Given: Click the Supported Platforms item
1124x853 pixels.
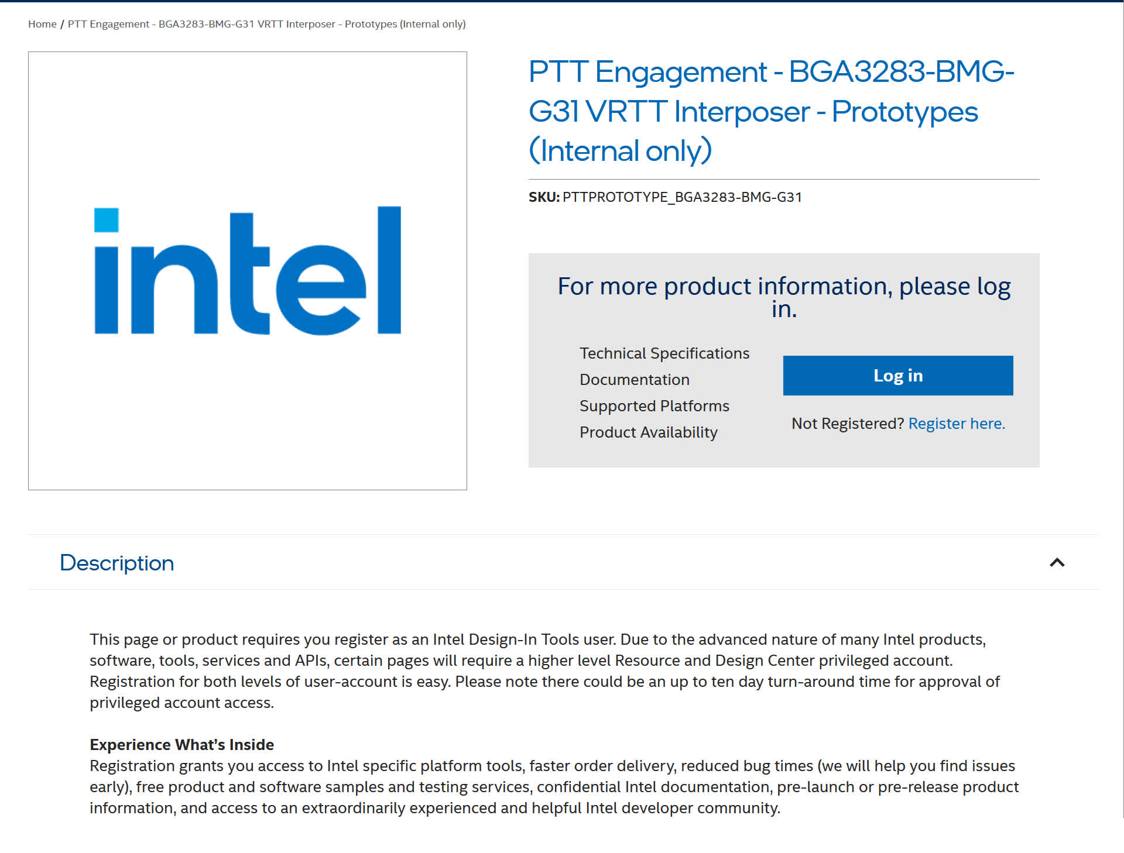Looking at the screenshot, I should [x=654, y=406].
